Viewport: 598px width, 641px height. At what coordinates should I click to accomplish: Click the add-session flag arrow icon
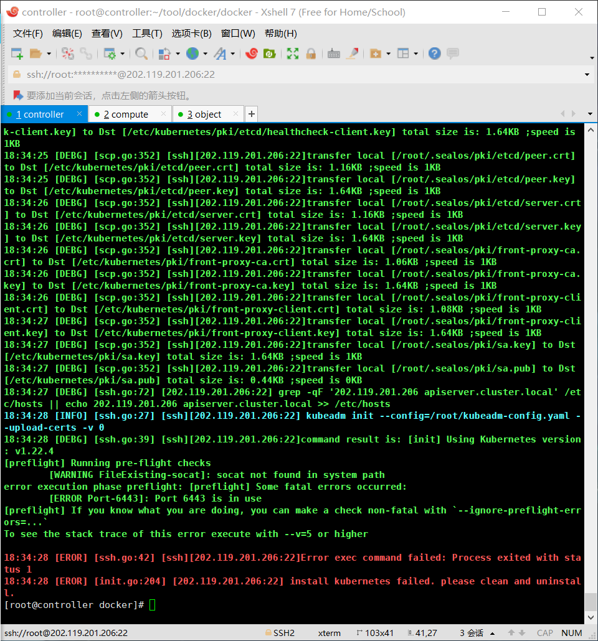pyautogui.click(x=18, y=96)
